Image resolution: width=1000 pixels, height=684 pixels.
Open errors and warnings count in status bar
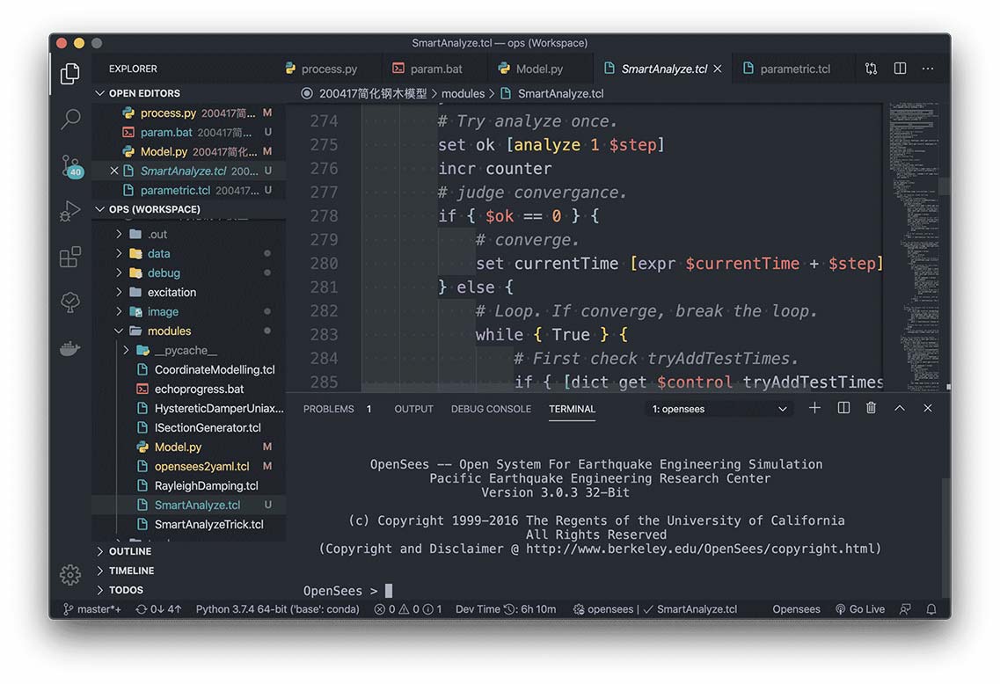(408, 608)
